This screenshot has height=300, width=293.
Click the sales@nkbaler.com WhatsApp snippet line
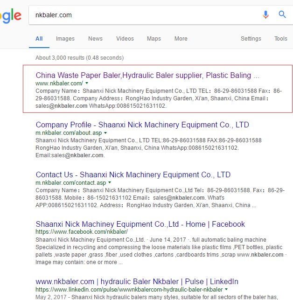coord(101,106)
